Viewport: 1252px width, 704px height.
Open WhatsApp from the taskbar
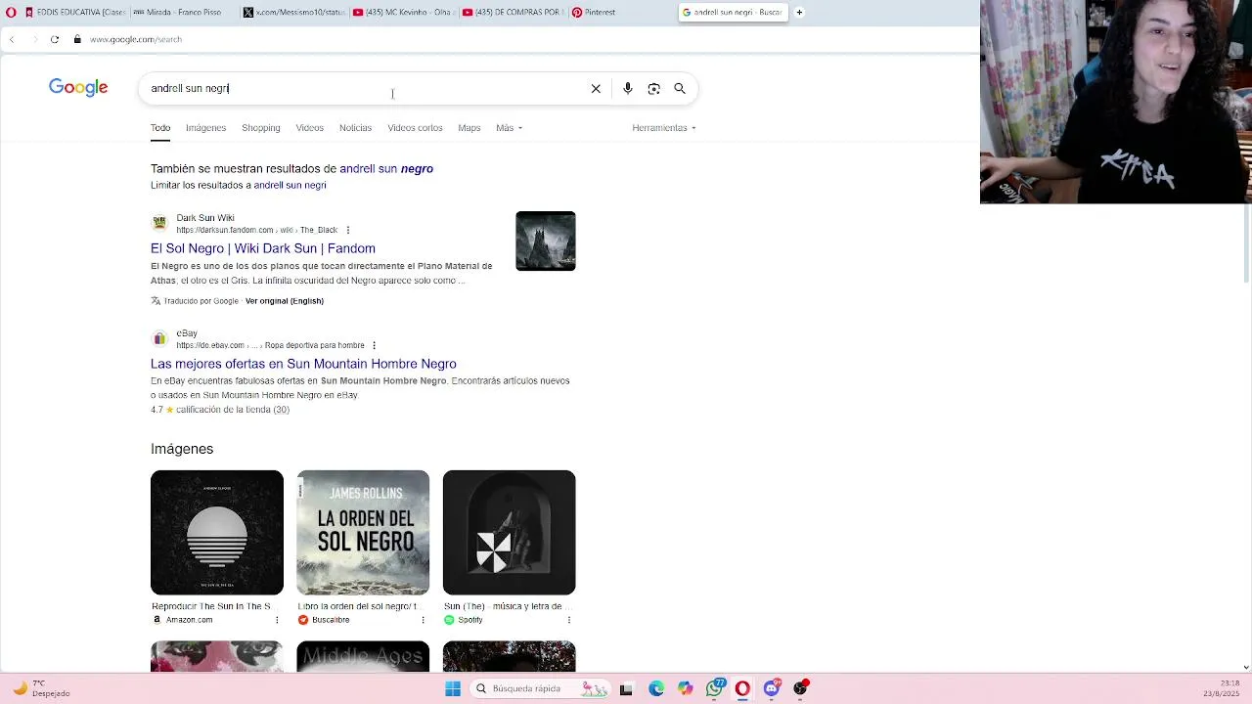click(x=715, y=687)
